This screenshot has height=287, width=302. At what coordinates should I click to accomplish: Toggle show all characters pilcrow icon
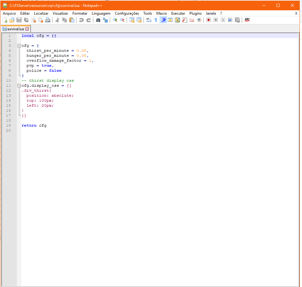pyautogui.click(x=156, y=20)
